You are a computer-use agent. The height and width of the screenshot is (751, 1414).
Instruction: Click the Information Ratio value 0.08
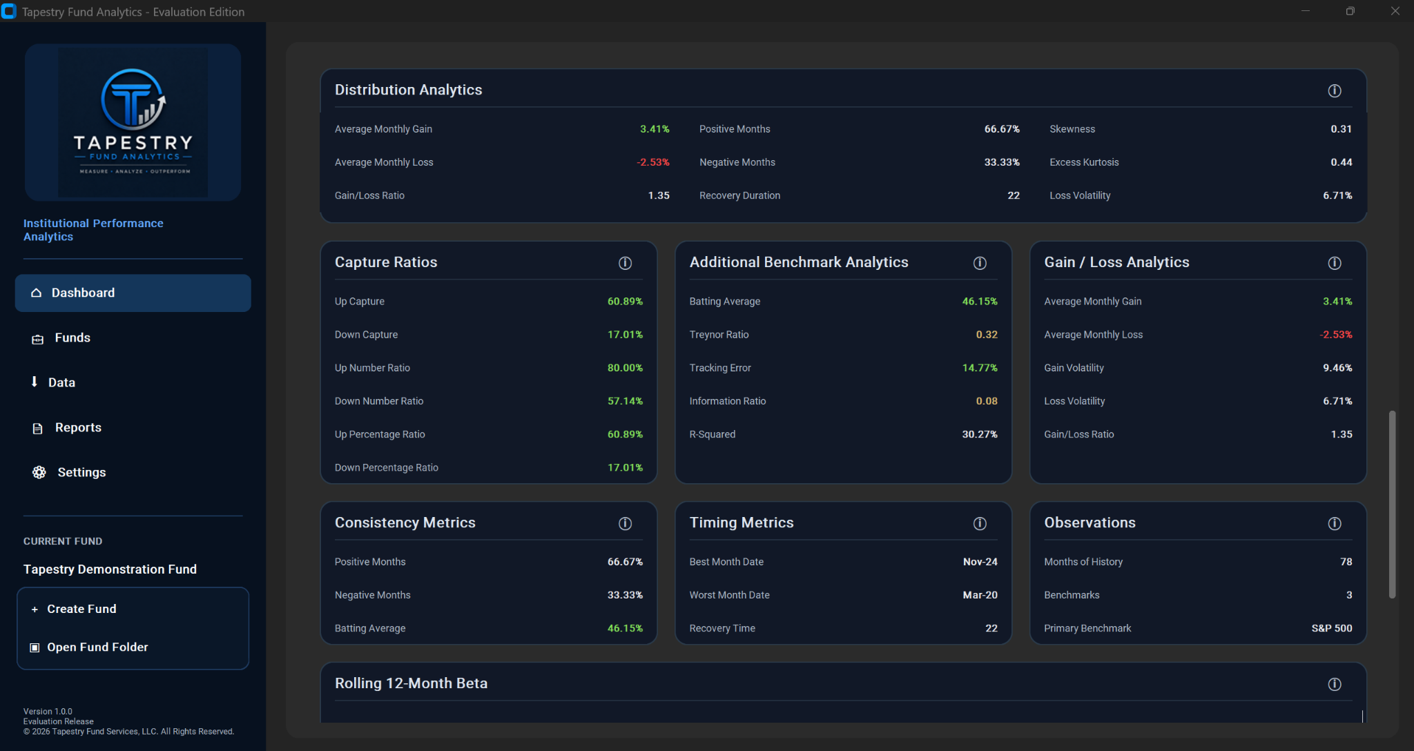coord(987,401)
